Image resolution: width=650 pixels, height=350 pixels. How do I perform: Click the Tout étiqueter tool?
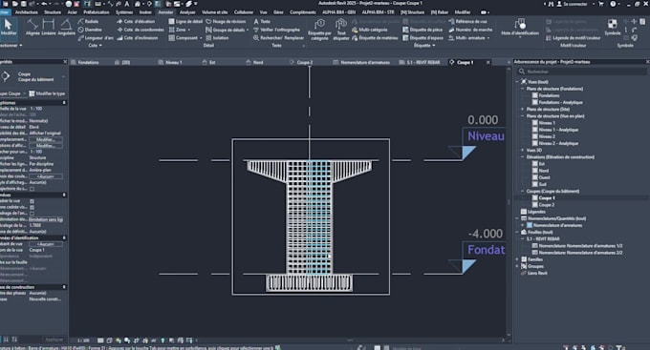tap(341, 29)
